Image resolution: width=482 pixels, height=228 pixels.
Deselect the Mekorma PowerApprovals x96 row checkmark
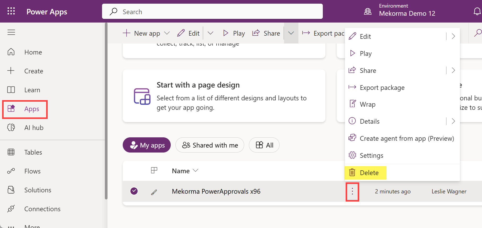point(134,191)
